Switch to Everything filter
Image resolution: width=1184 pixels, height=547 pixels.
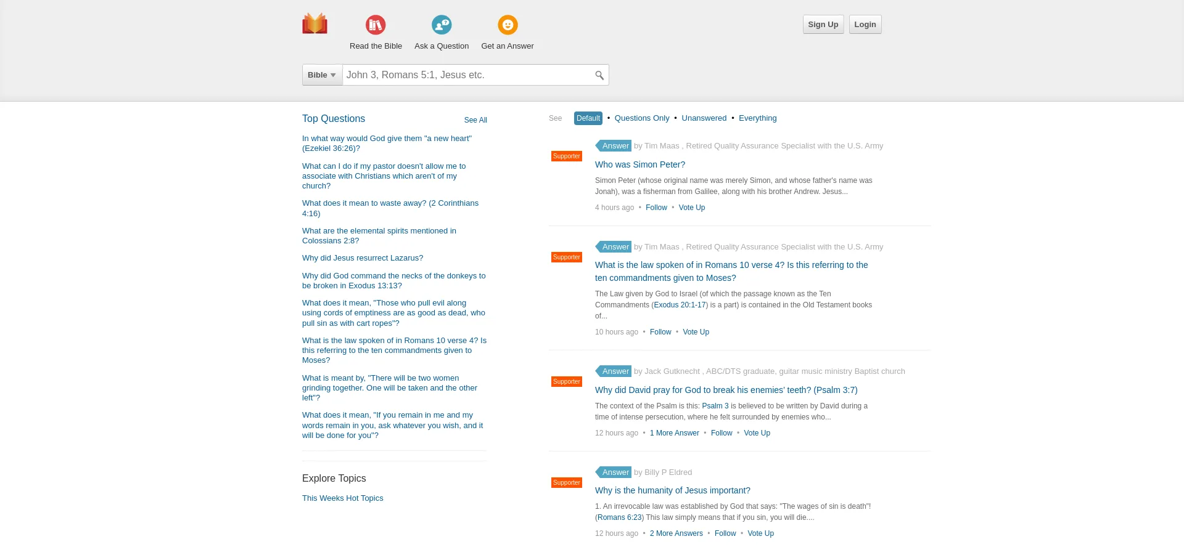(757, 118)
